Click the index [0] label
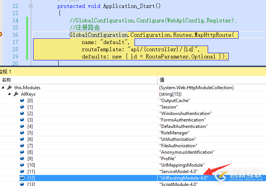 point(30,101)
